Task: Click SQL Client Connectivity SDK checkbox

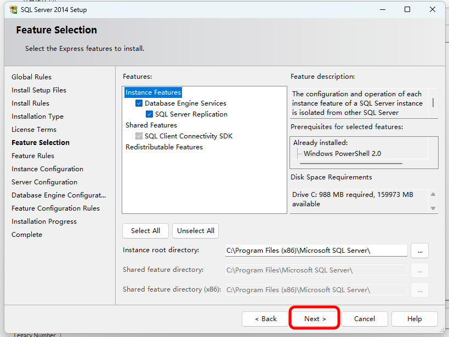Action: point(139,136)
